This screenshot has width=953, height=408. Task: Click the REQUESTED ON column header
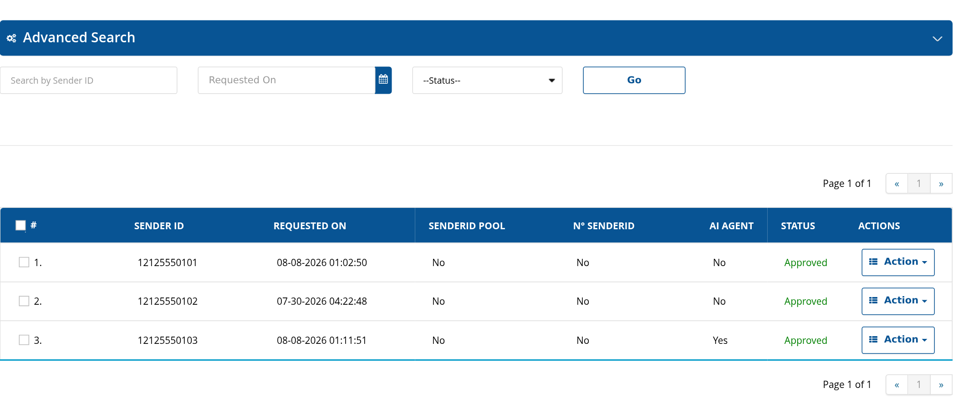310,226
